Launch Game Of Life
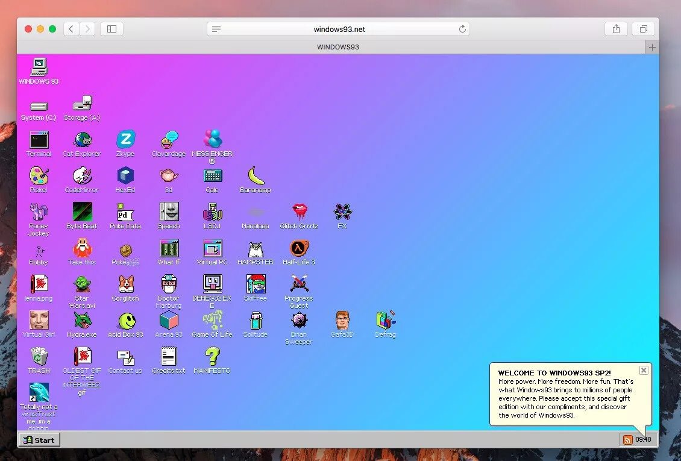Viewport: 681px width, 461px height. [212, 320]
